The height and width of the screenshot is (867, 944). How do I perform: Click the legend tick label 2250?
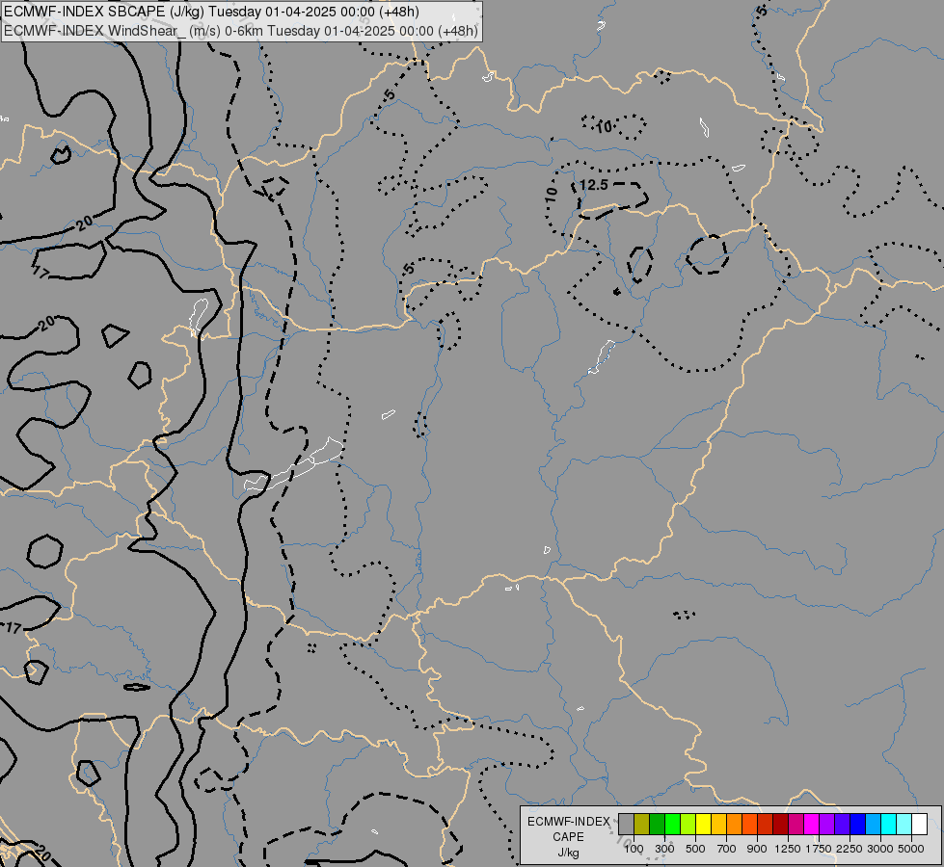click(849, 849)
